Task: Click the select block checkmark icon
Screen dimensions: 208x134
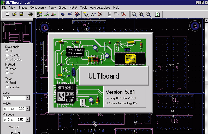Action: [109, 14]
